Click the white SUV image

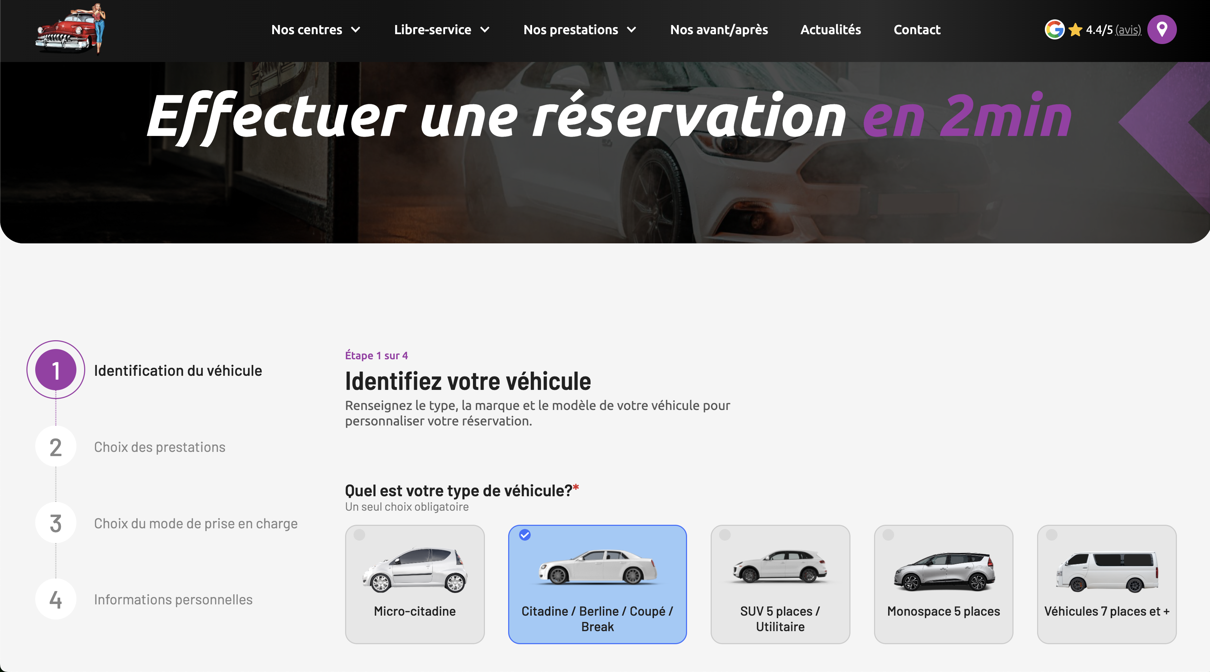[780, 567]
